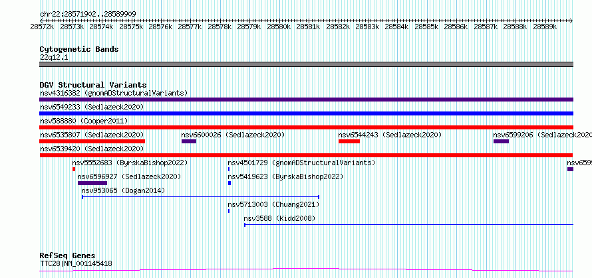Click the chr22:28571902..28589909 region label
Viewport: 592px width, 278px height.
tap(88, 14)
